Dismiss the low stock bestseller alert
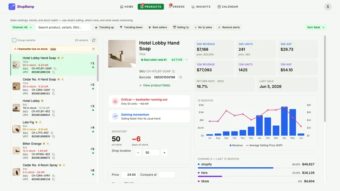Viewport: 340px width, 191px height. (93, 49)
